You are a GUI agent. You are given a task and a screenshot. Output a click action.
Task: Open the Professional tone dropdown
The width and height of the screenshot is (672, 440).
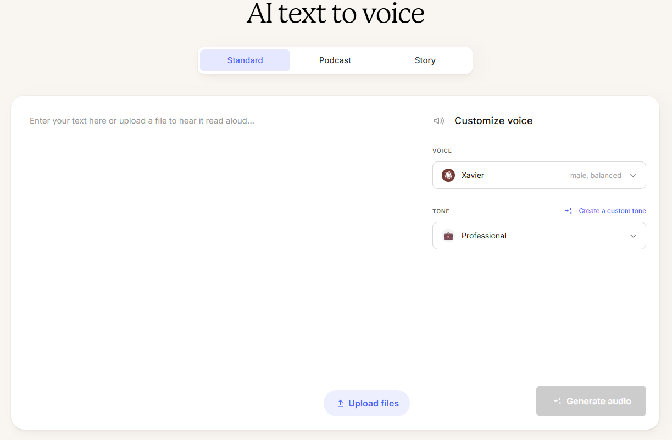(x=539, y=236)
